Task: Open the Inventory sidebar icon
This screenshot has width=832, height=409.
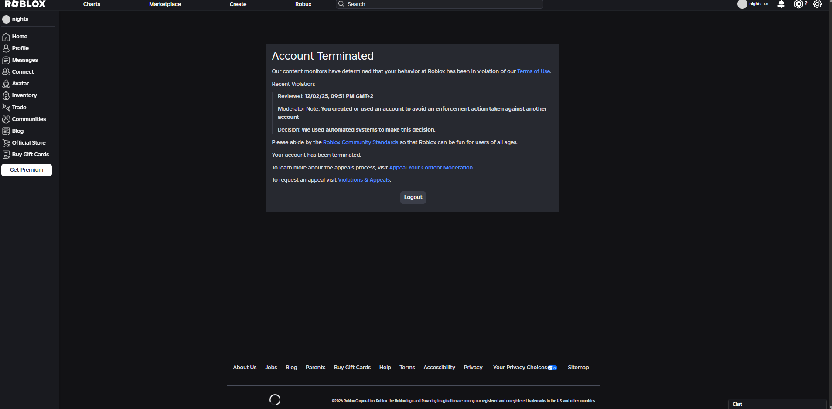Action: click(6, 95)
